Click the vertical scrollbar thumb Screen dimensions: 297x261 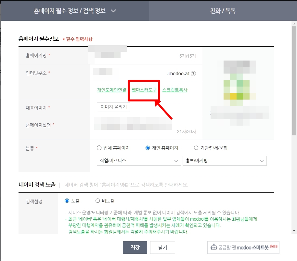(x=294, y=81)
